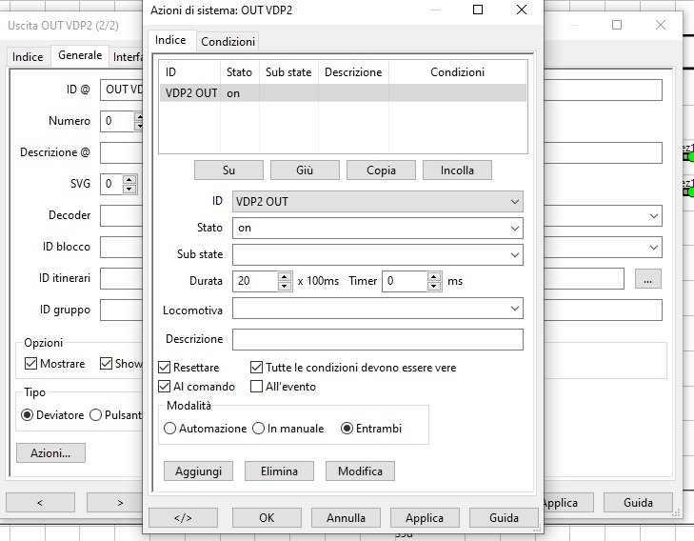
Task: Open the Generale tab in background dialog
Action: (x=80, y=56)
